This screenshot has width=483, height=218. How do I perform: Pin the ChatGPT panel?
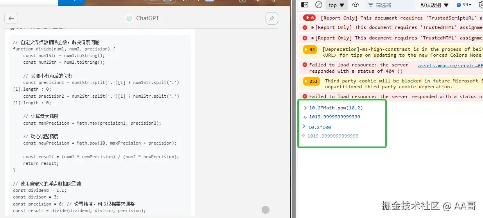click(271, 18)
